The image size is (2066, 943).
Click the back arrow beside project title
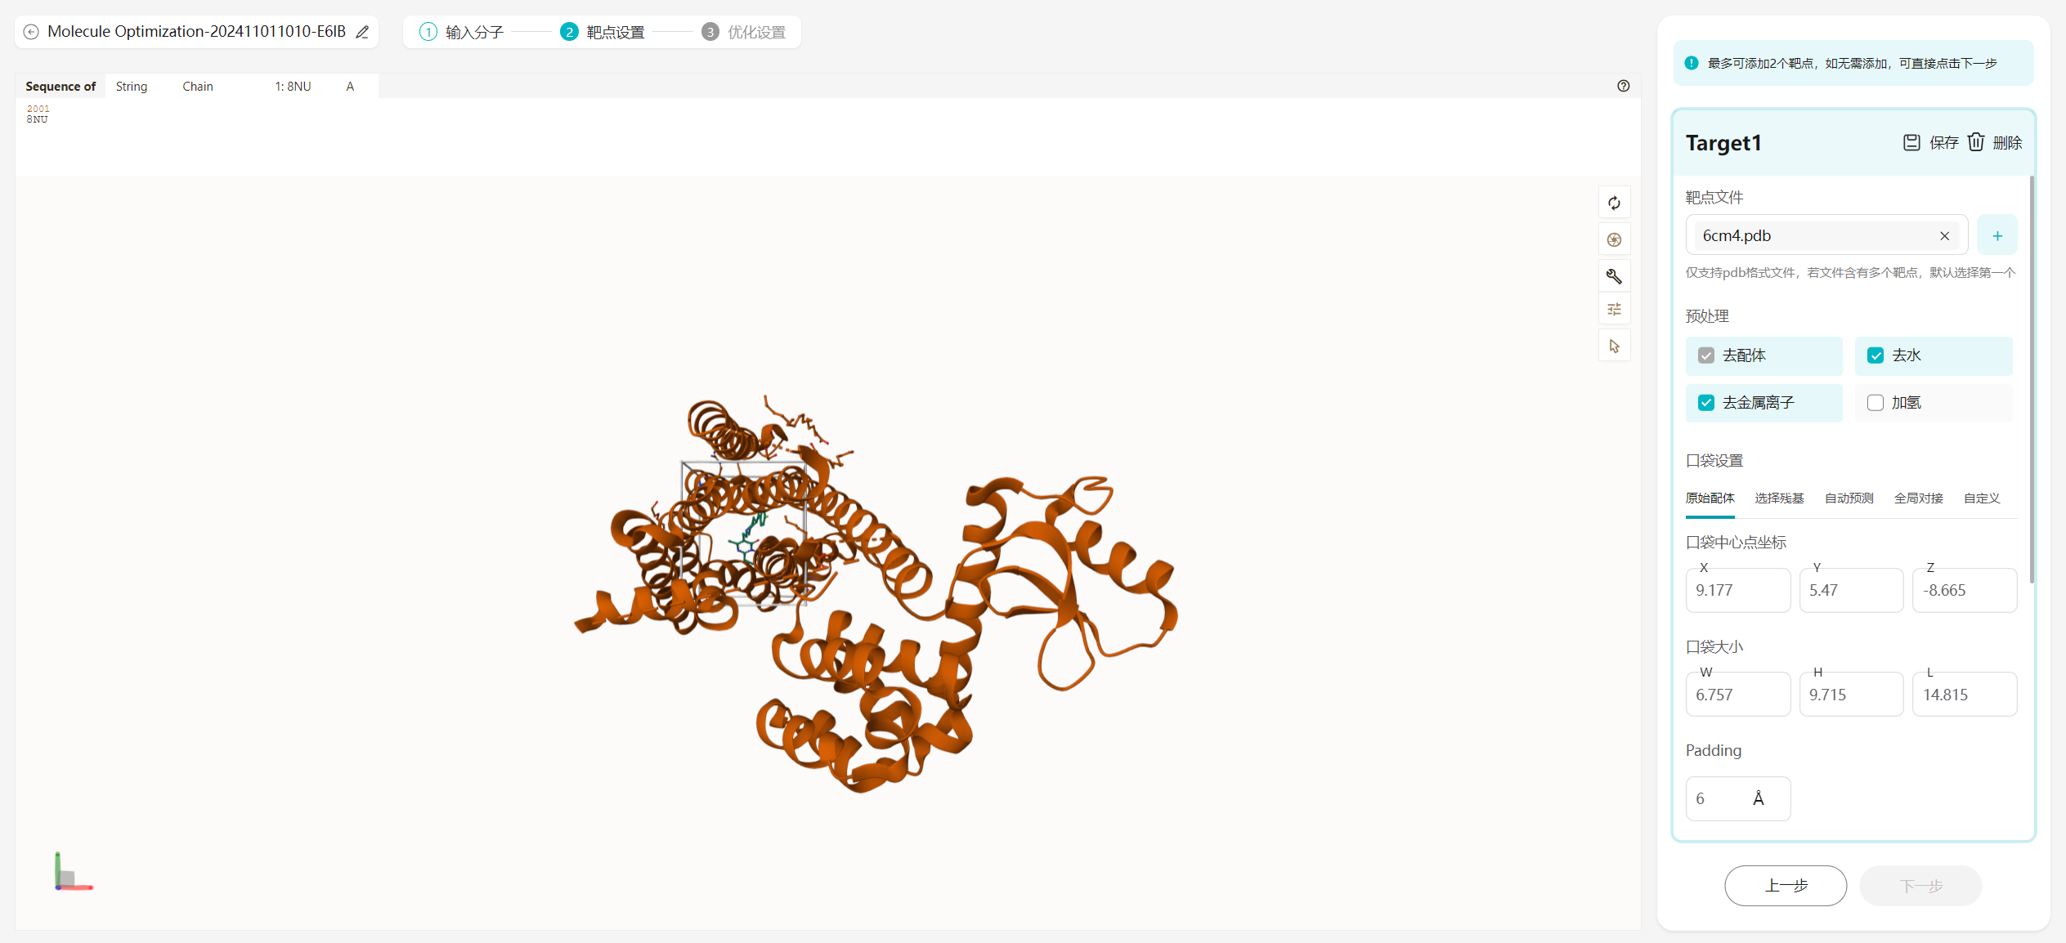point(31,32)
